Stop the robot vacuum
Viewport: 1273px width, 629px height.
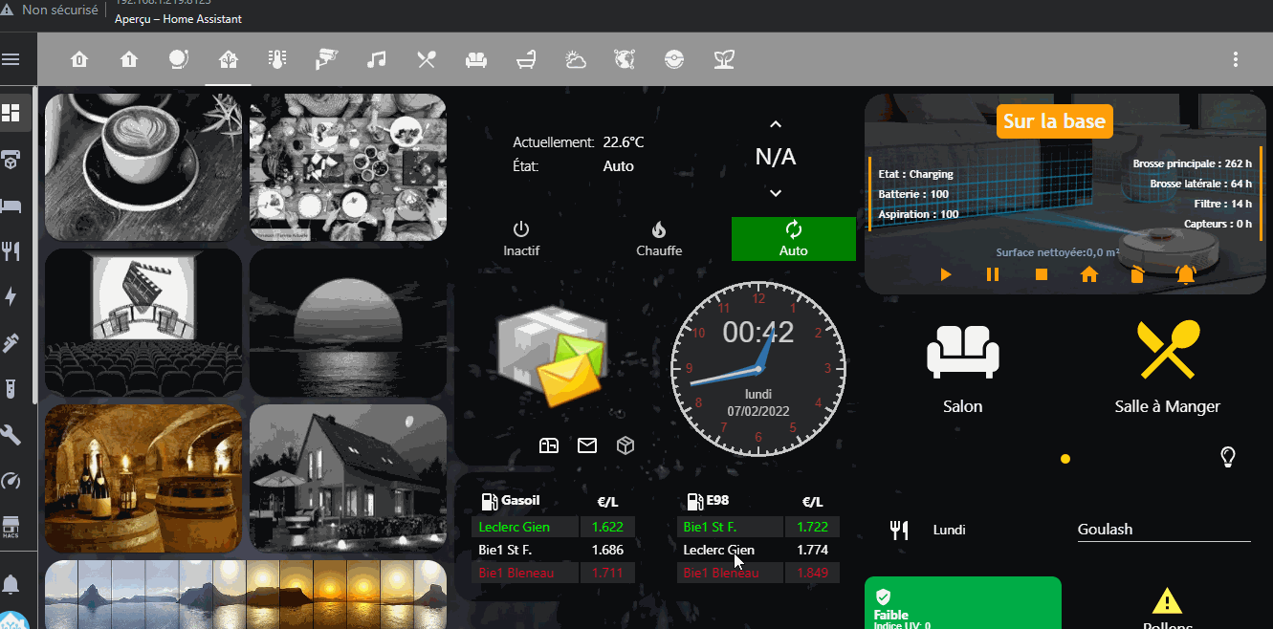click(x=1042, y=275)
